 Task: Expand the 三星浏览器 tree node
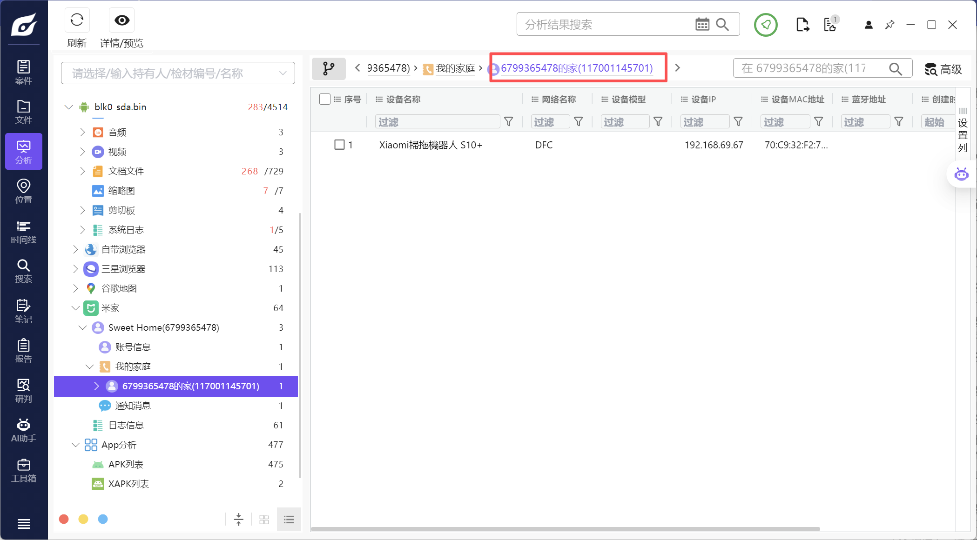75,269
